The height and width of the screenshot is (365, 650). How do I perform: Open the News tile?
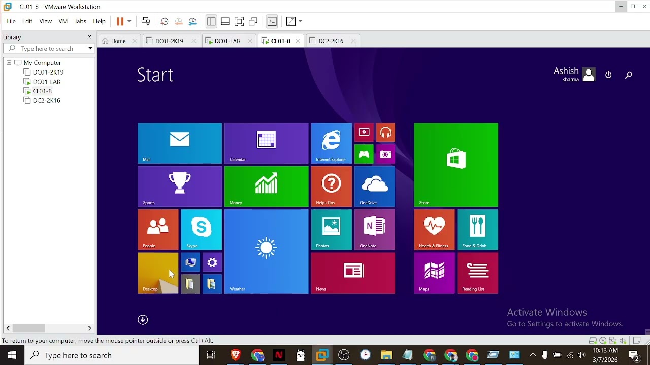click(x=353, y=273)
